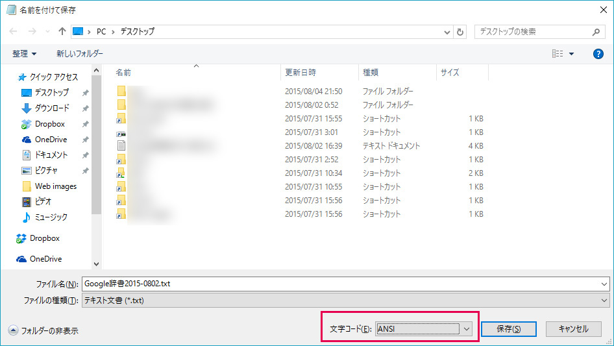Open ダウンロード in the sidebar

click(45, 108)
